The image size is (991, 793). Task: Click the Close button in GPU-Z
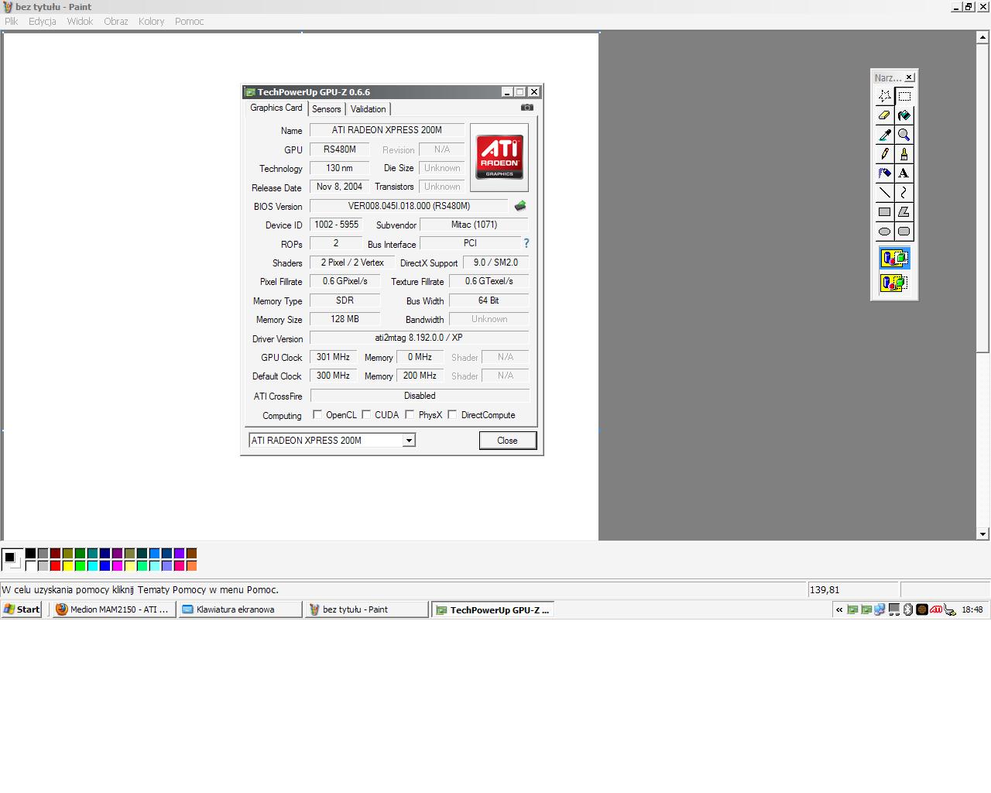(x=507, y=441)
